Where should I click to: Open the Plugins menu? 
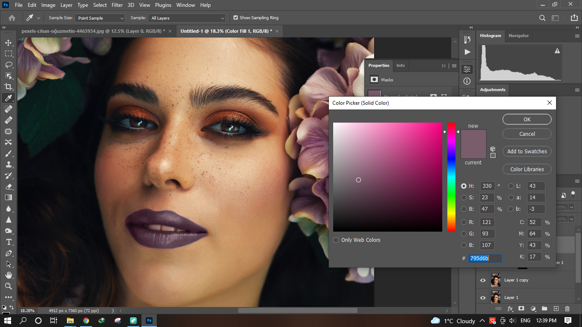point(163,5)
